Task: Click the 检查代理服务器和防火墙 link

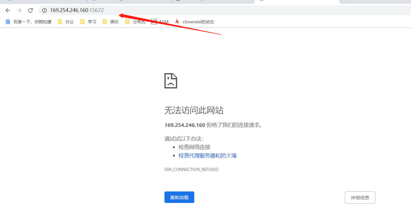Action: 207,156
